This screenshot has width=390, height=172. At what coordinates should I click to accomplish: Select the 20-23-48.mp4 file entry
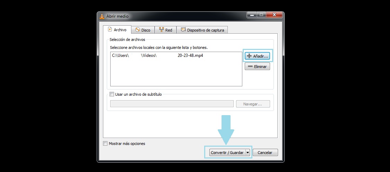tap(176, 55)
